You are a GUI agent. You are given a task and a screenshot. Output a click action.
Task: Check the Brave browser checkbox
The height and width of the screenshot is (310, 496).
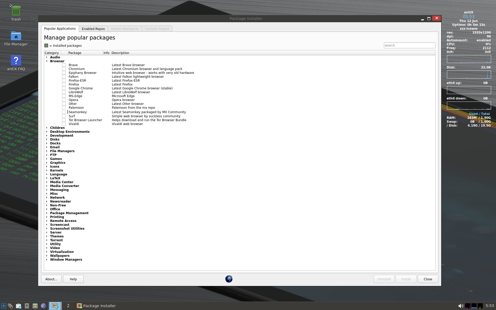pyautogui.click(x=64, y=65)
